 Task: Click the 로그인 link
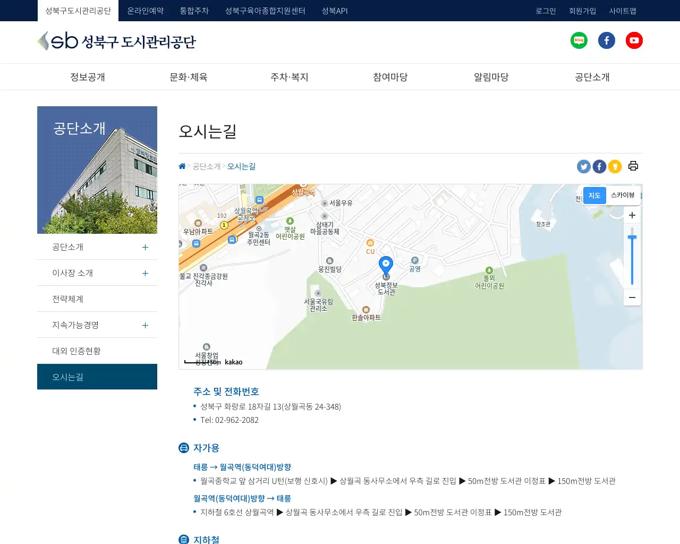(x=546, y=11)
